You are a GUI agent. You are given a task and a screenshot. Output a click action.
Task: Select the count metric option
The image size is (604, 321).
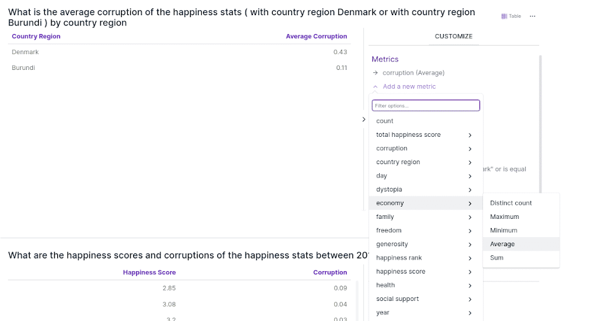tap(385, 121)
